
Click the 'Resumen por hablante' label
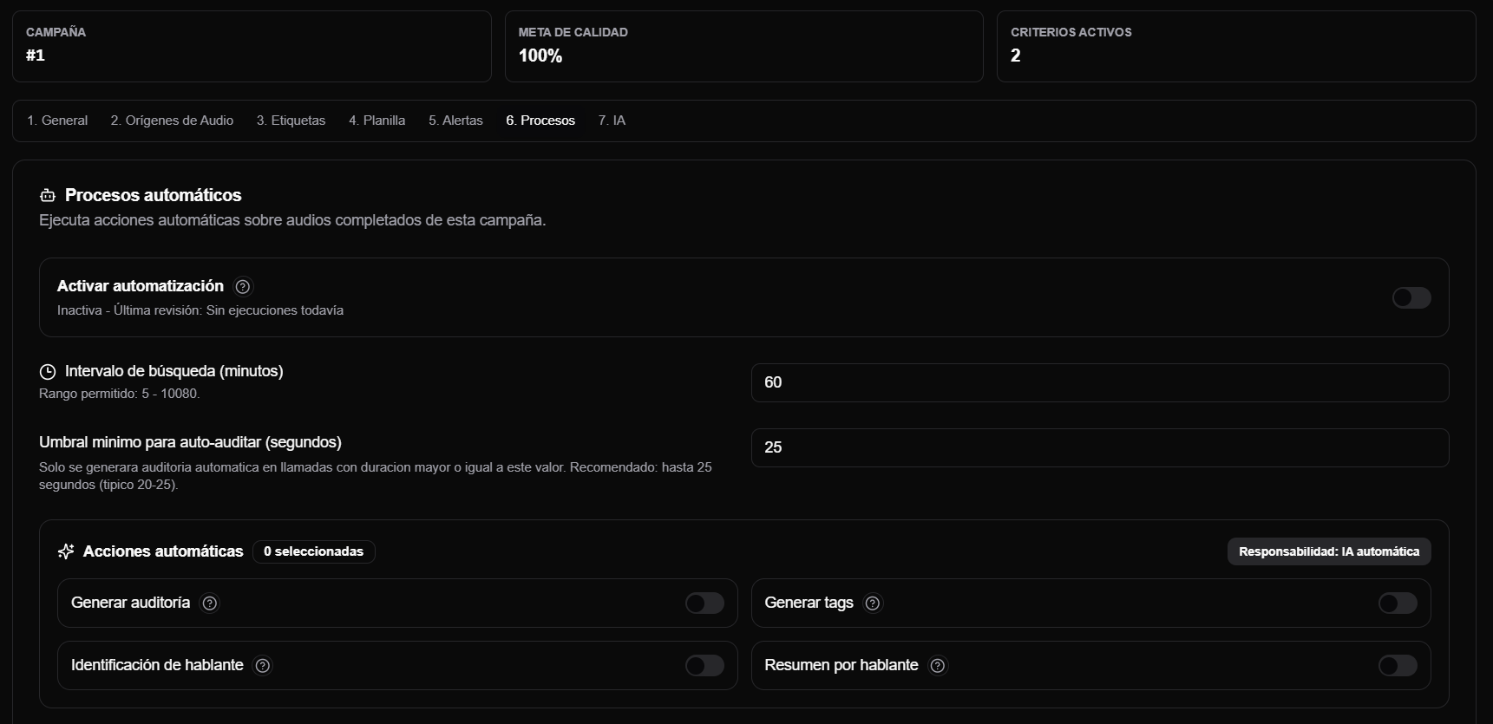click(841, 665)
